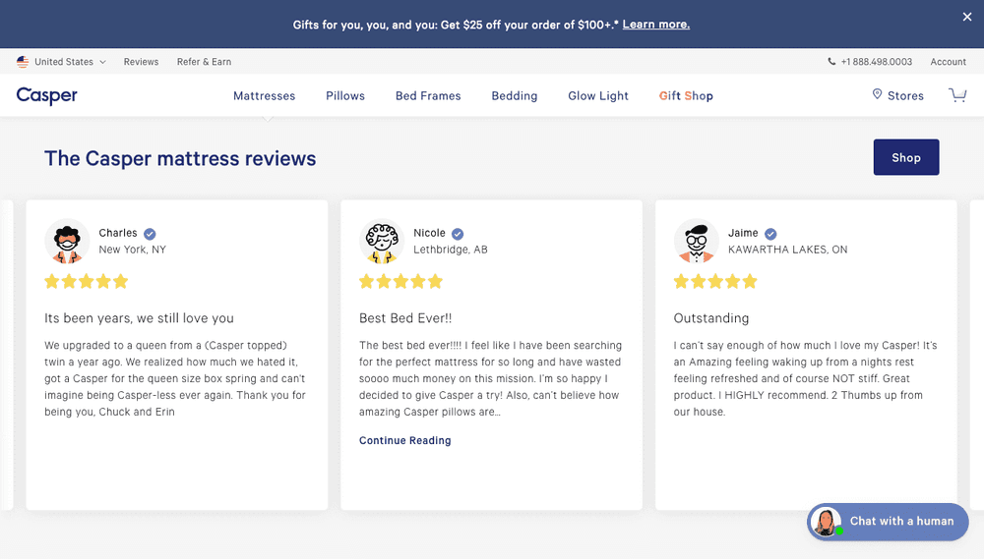This screenshot has height=559, width=984.
Task: Open Refer & Earn page
Action: pyautogui.click(x=204, y=62)
